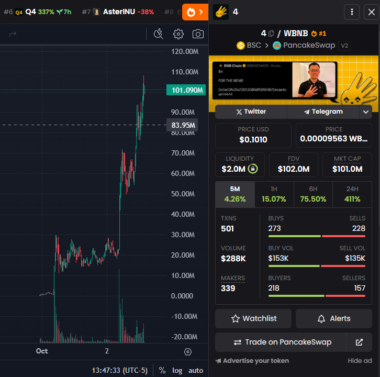
Task: Open Alerts for this token
Action: pos(334,318)
